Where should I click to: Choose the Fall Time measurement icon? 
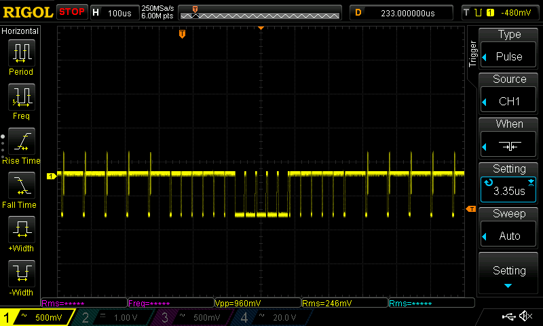(21, 188)
